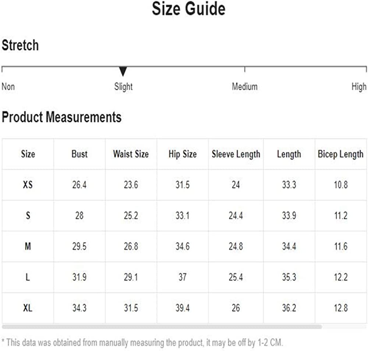
Task: Click the Product Measurements heading
Action: [x=61, y=117]
